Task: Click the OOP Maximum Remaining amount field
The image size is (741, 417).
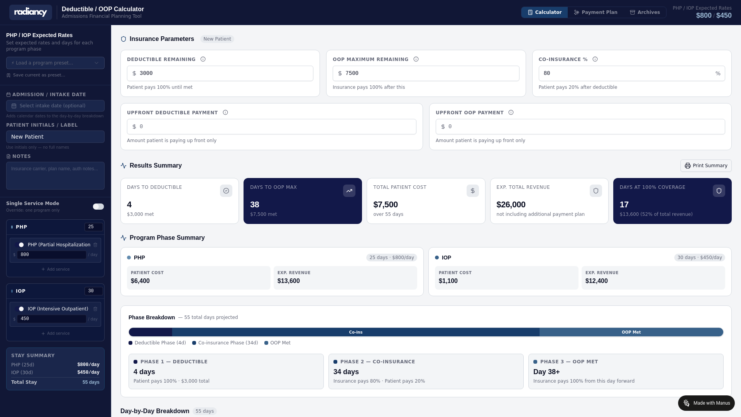Action: click(x=426, y=73)
